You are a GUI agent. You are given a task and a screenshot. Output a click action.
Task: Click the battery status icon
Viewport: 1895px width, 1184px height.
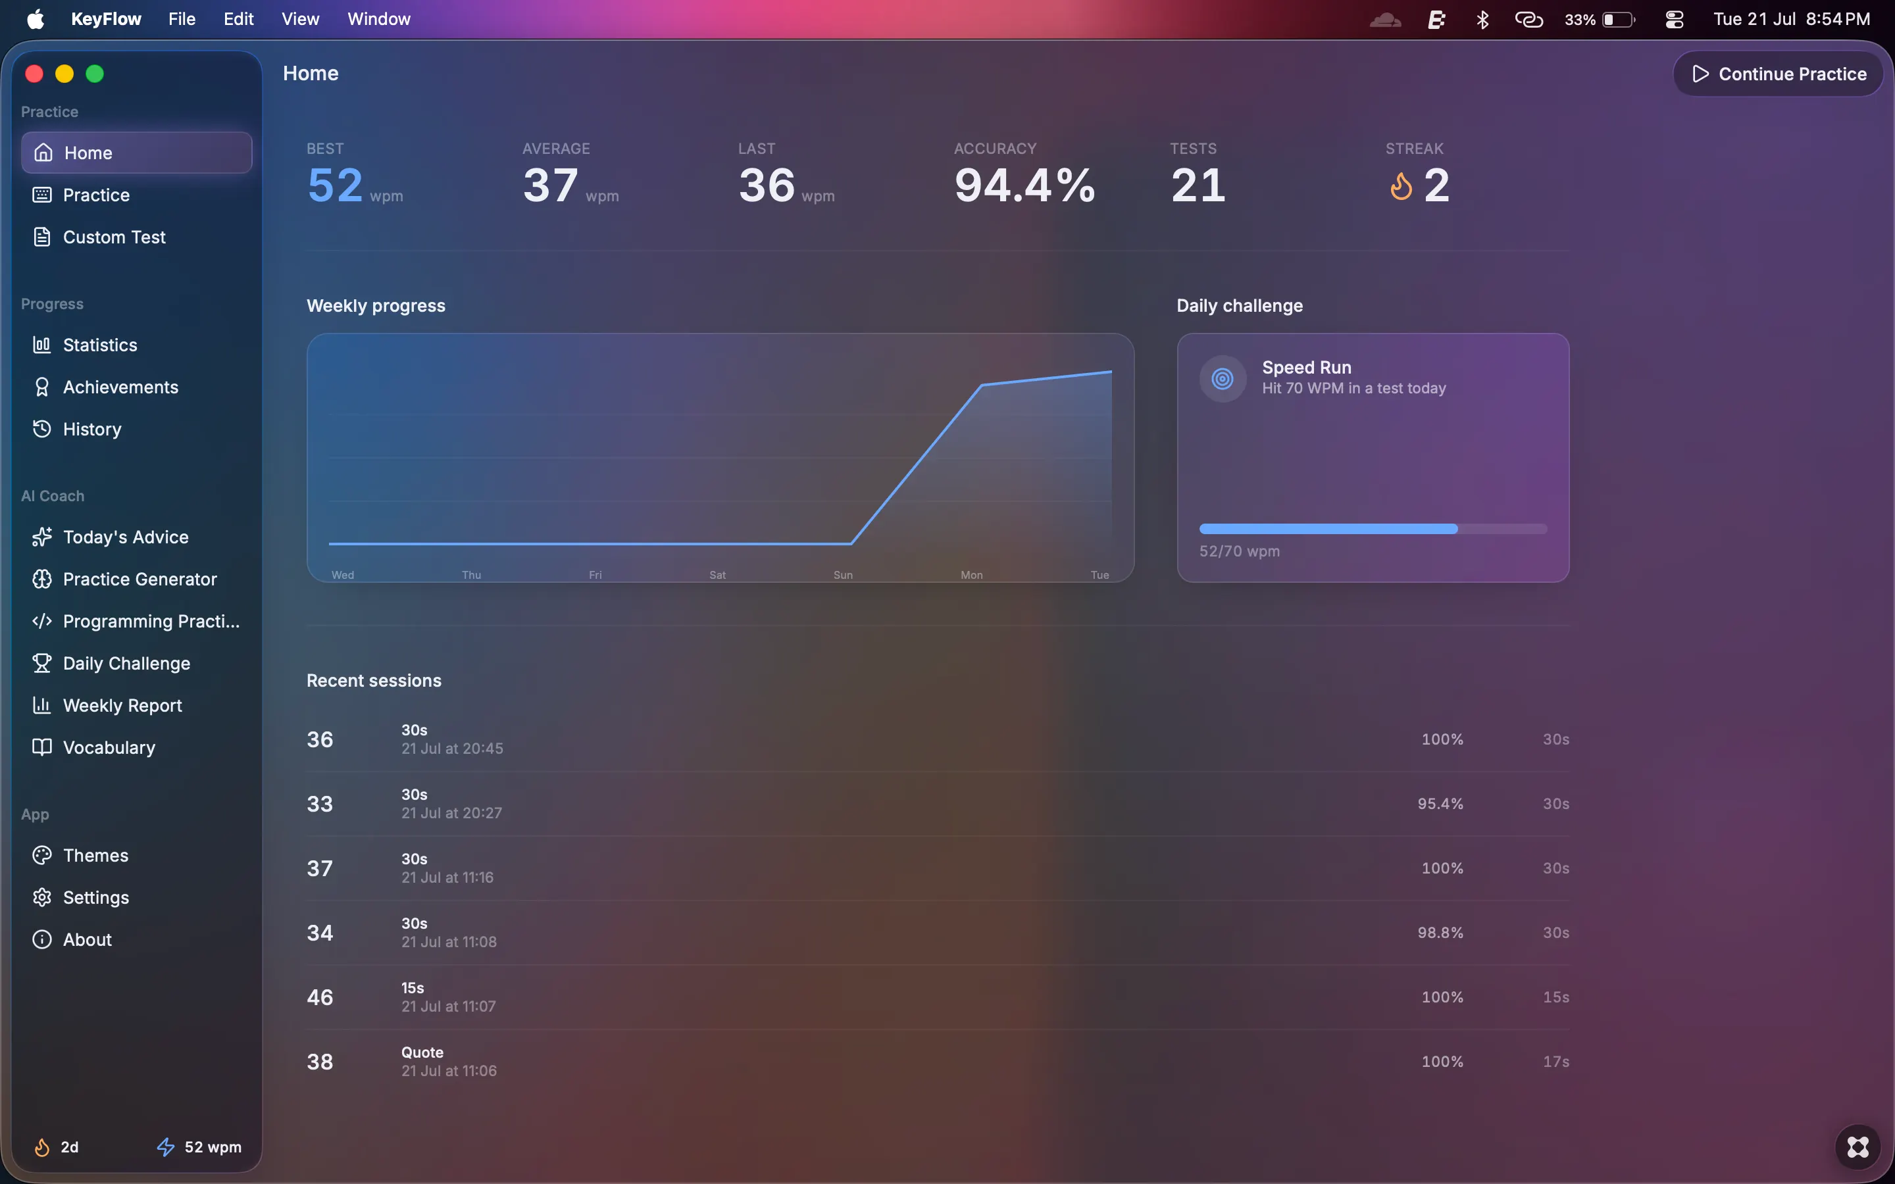[1619, 20]
